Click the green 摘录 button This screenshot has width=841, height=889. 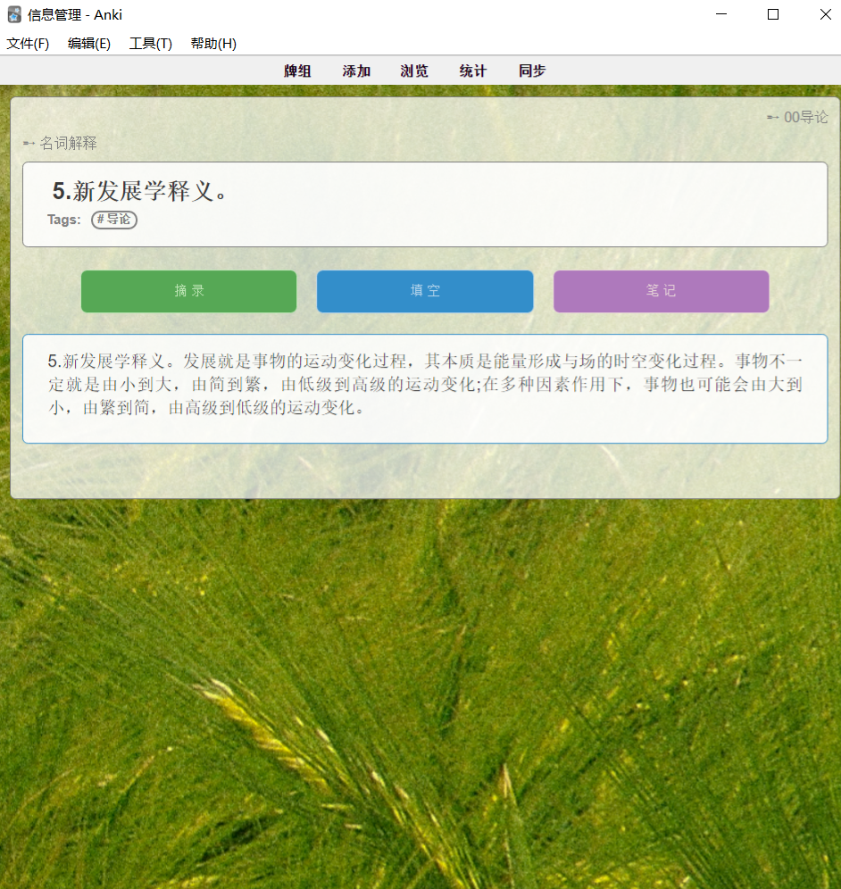coord(189,291)
